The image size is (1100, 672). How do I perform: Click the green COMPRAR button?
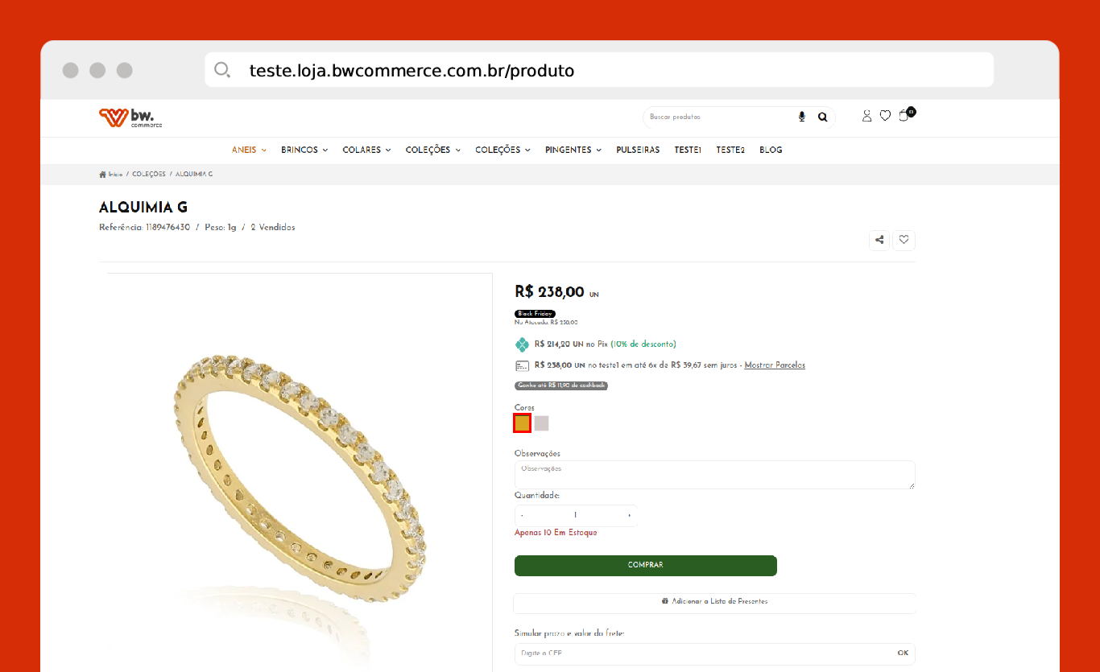coord(645,566)
